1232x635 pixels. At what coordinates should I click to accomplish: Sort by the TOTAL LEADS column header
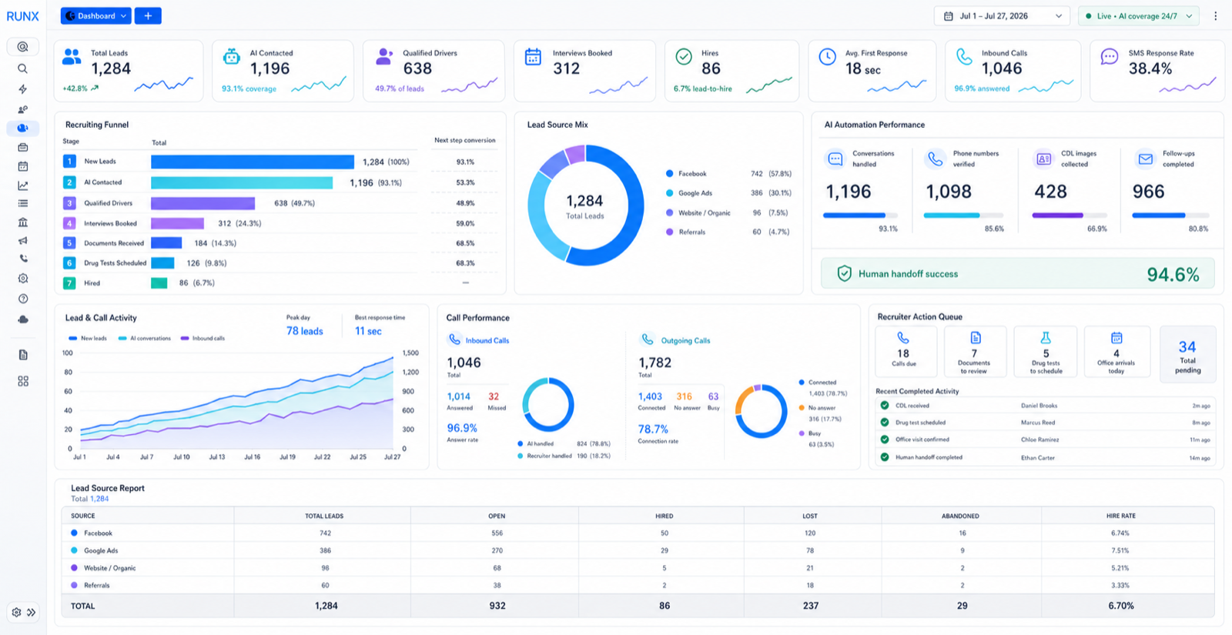324,516
